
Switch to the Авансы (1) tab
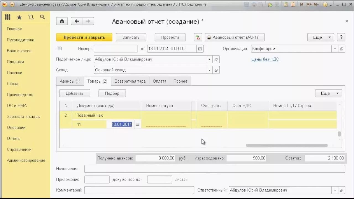click(70, 81)
